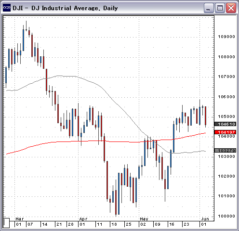
Task: Select the 11 date marker in April
Action: click(100, 224)
